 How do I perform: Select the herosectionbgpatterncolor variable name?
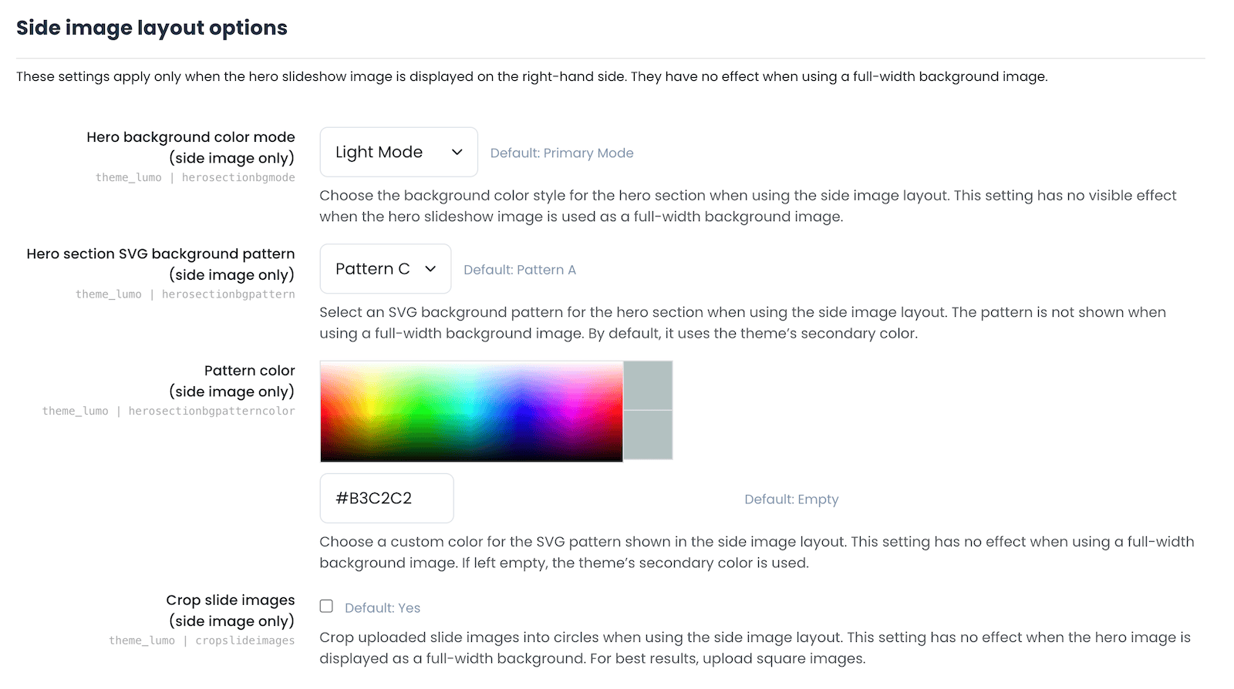pyautogui.click(x=212, y=411)
